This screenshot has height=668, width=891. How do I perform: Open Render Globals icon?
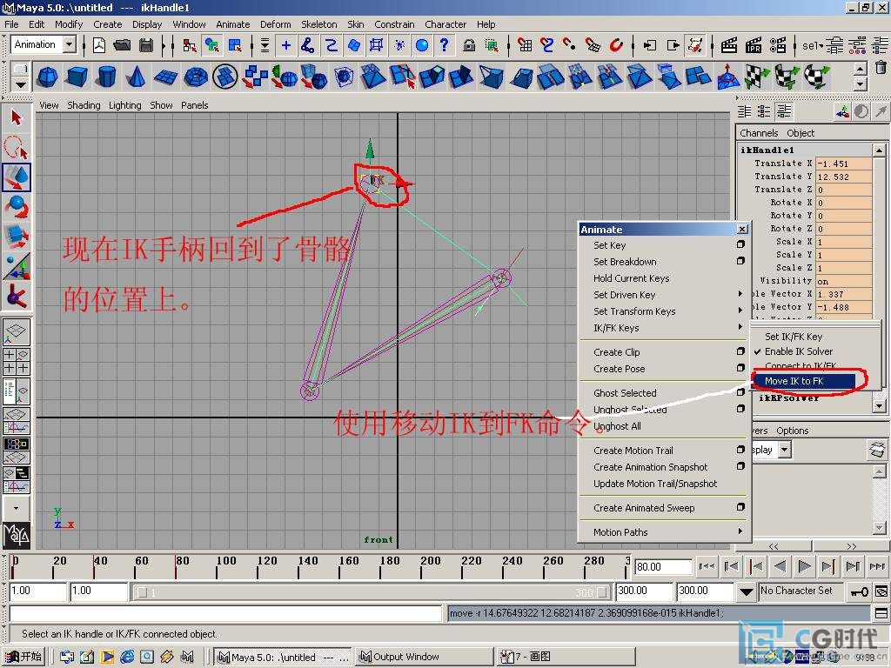click(778, 45)
